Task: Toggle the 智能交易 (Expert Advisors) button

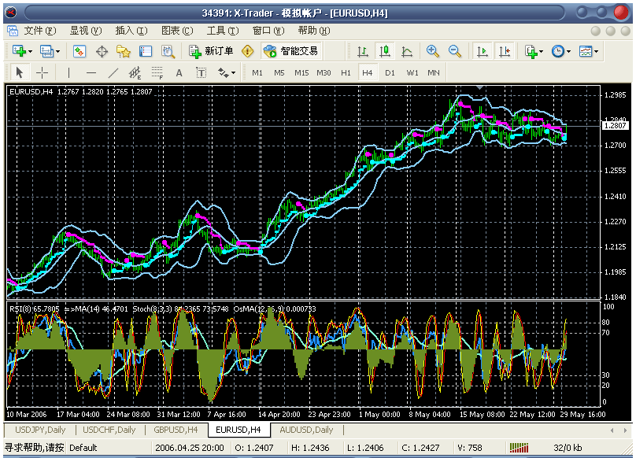Action: 290,51
